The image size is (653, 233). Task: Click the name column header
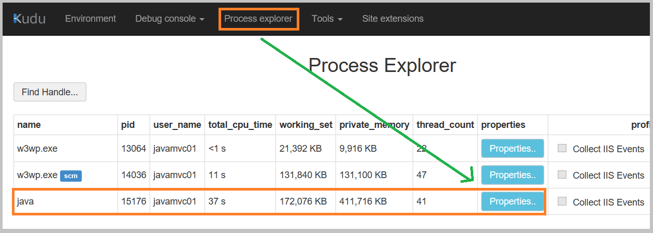tap(29, 125)
